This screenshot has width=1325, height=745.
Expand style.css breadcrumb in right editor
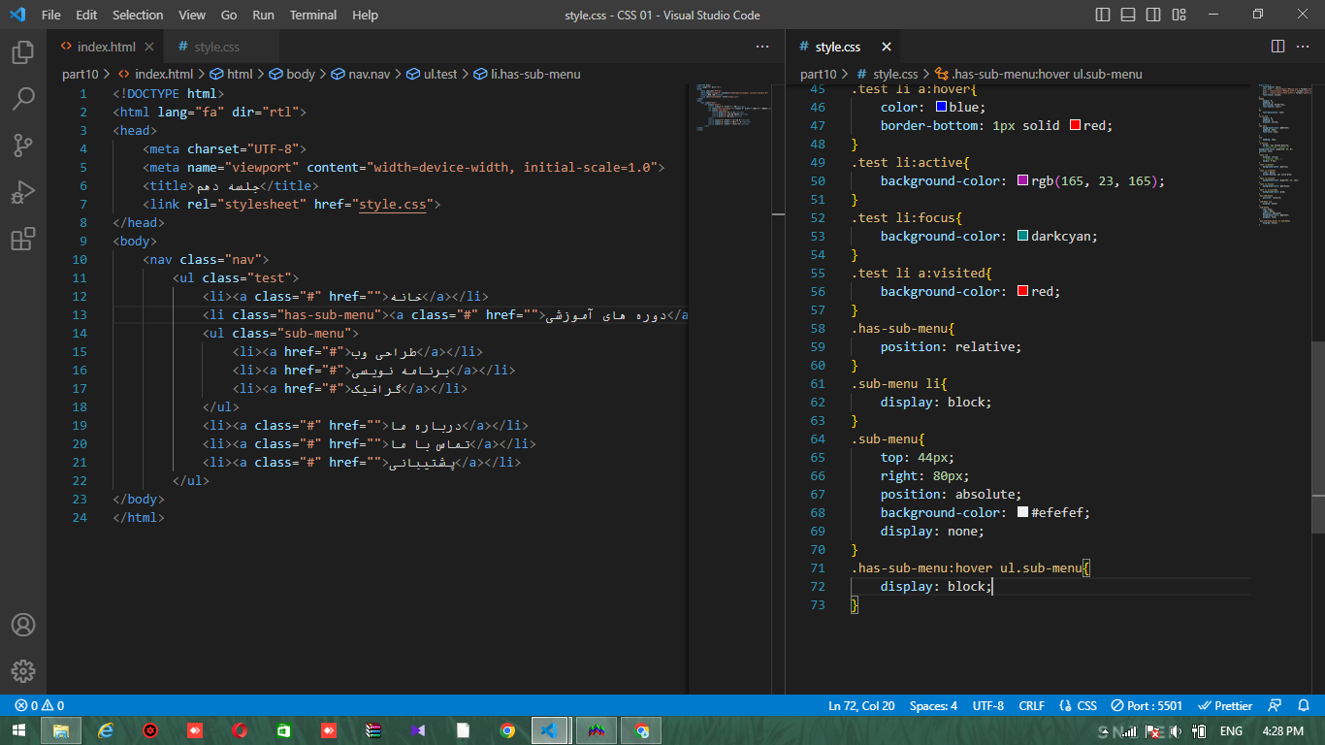[887, 74]
